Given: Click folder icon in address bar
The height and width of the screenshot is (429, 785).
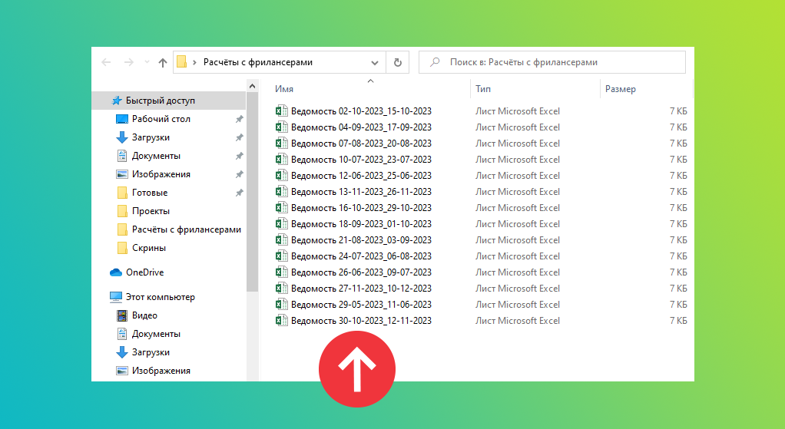Looking at the screenshot, I should pyautogui.click(x=182, y=62).
